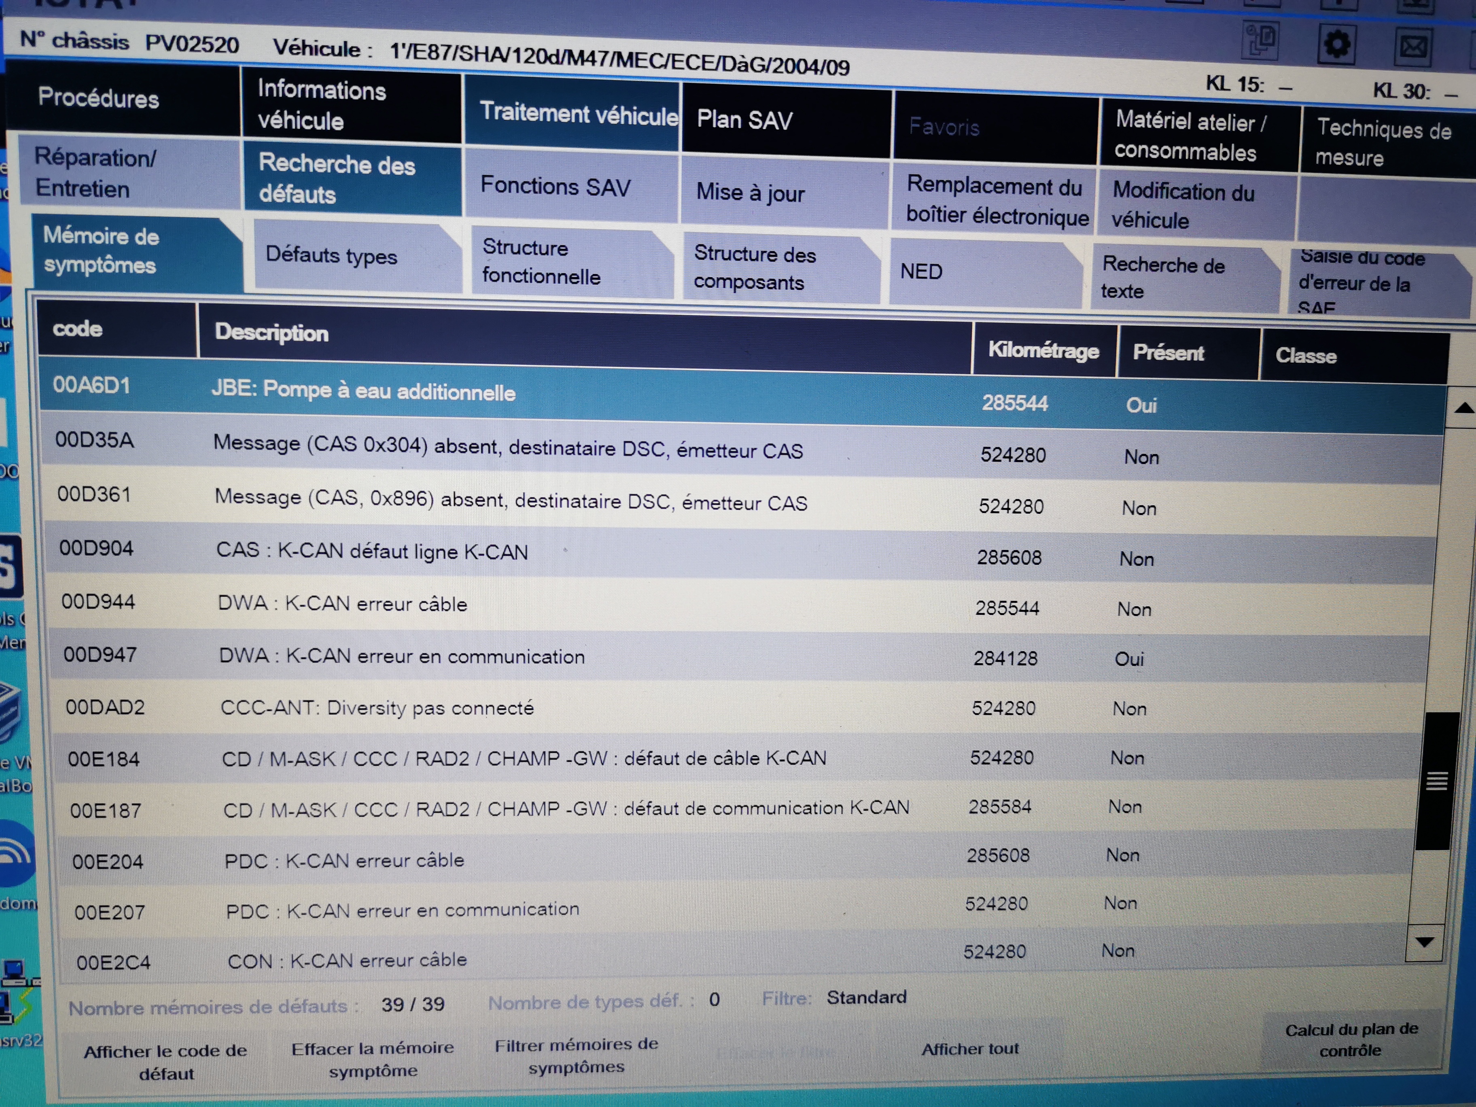Open the Plan SAV tab
Viewport: 1476px width, 1107px height.
[744, 121]
